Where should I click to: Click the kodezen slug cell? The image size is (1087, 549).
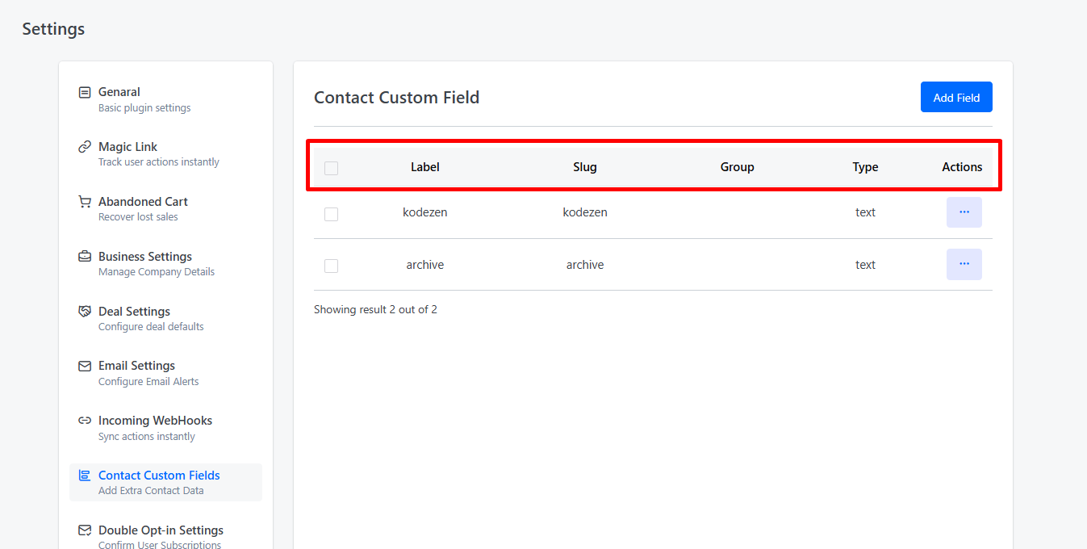[x=585, y=212]
